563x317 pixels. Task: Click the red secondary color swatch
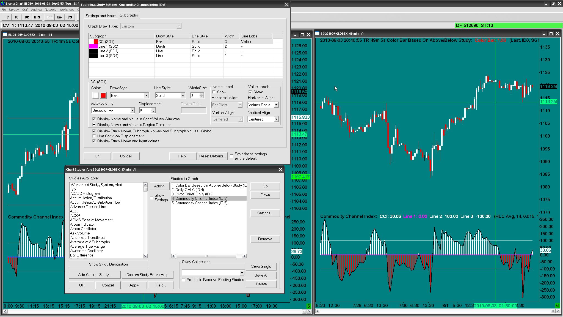pyautogui.click(x=103, y=95)
